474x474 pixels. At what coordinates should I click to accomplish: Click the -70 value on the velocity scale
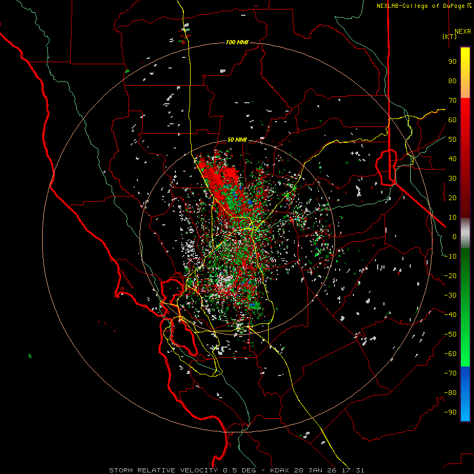(x=450, y=373)
